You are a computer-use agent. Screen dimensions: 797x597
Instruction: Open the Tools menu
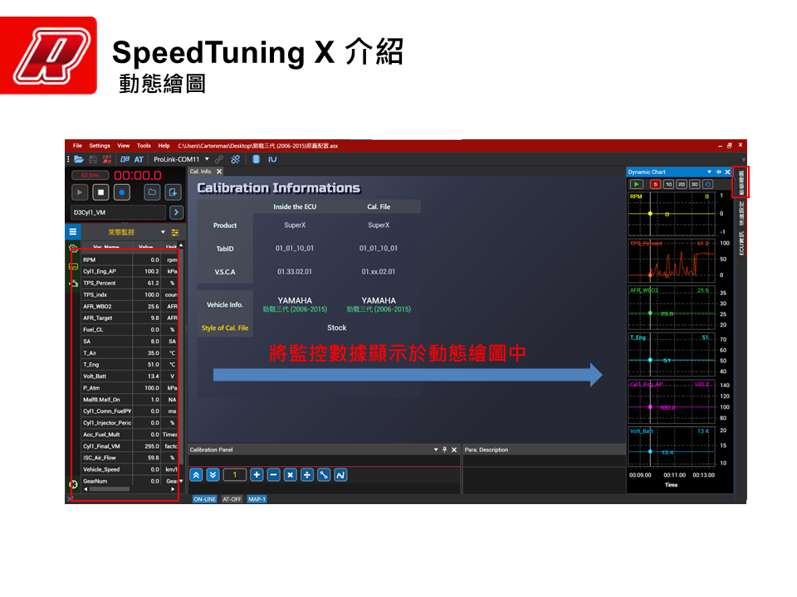pyautogui.click(x=144, y=146)
